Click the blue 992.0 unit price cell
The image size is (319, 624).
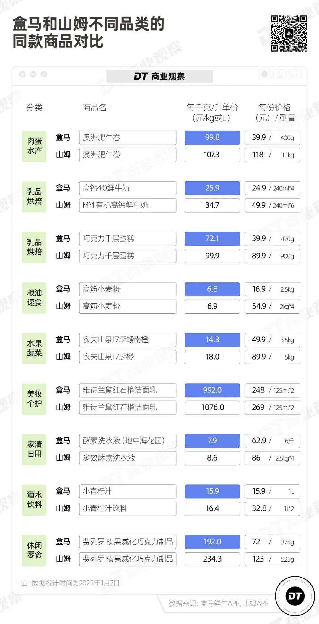[x=212, y=390]
